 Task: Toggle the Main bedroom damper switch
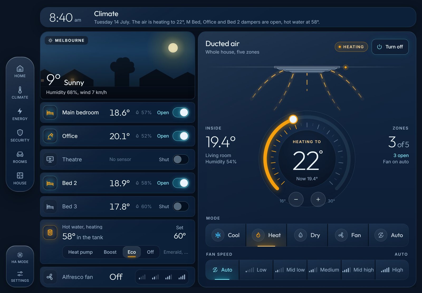pos(181,113)
